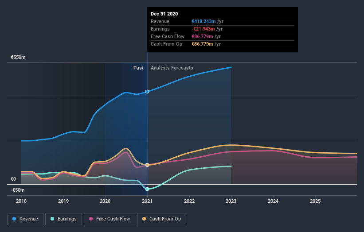Click the Dec 31 2020 tooltip heading
This screenshot has width=364, height=232.
pyautogui.click(x=164, y=14)
